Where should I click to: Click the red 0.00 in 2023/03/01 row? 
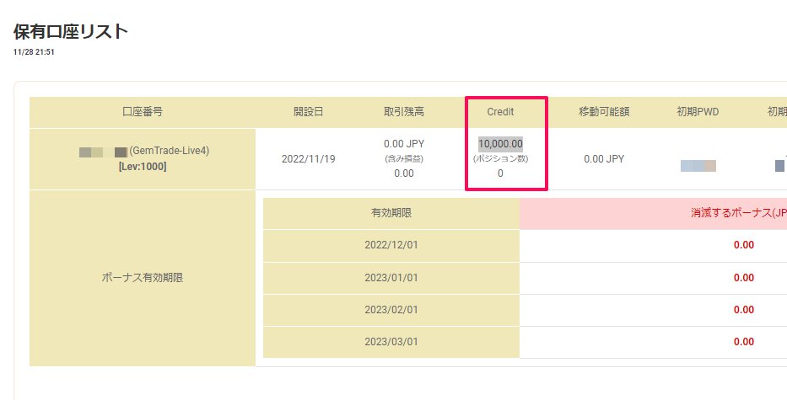[x=743, y=342]
